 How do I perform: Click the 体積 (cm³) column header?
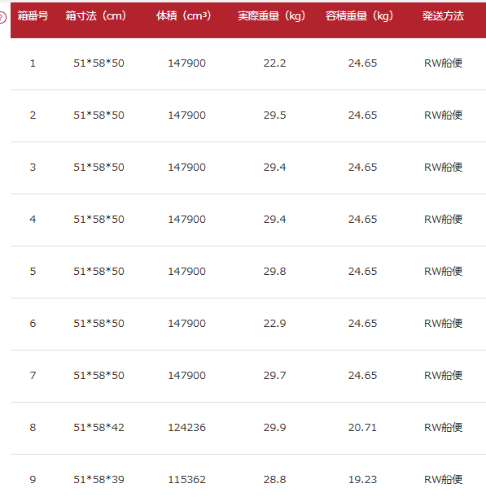(184, 16)
